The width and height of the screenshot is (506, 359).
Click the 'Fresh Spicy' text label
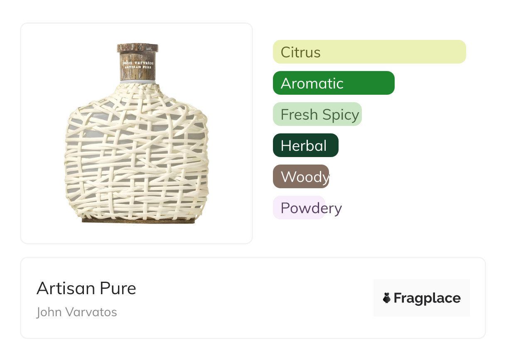pos(319,114)
